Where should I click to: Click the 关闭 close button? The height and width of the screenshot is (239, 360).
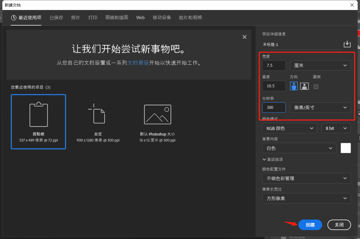pyautogui.click(x=339, y=225)
